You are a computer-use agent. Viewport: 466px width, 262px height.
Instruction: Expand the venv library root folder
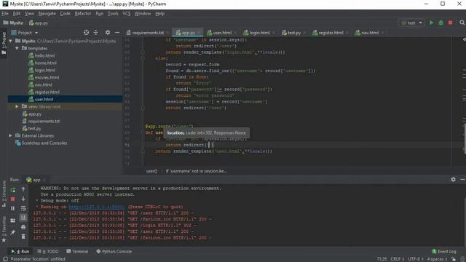coord(17,106)
